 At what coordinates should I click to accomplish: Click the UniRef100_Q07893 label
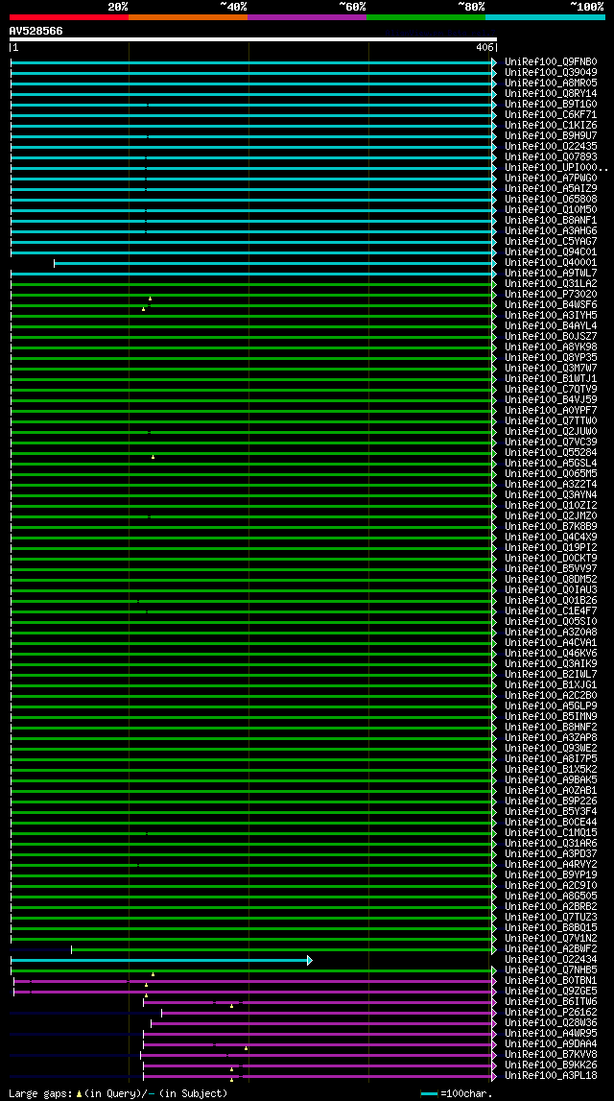[551, 156]
